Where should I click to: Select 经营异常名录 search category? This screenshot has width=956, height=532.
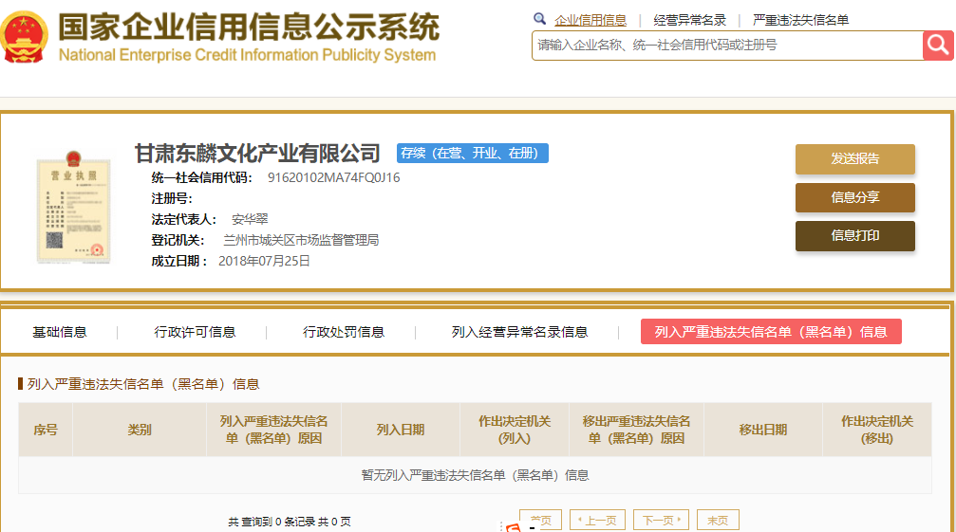(x=689, y=20)
